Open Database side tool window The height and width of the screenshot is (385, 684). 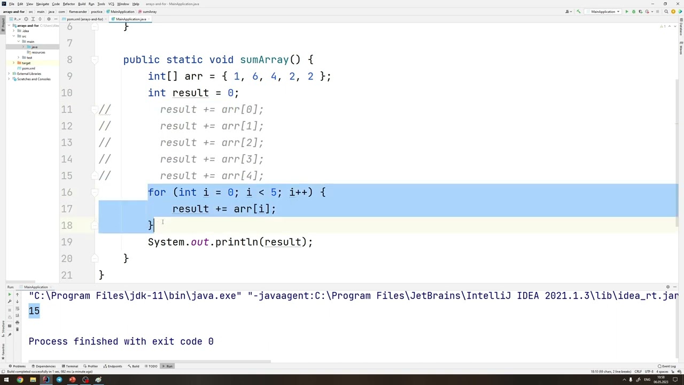[x=681, y=28]
